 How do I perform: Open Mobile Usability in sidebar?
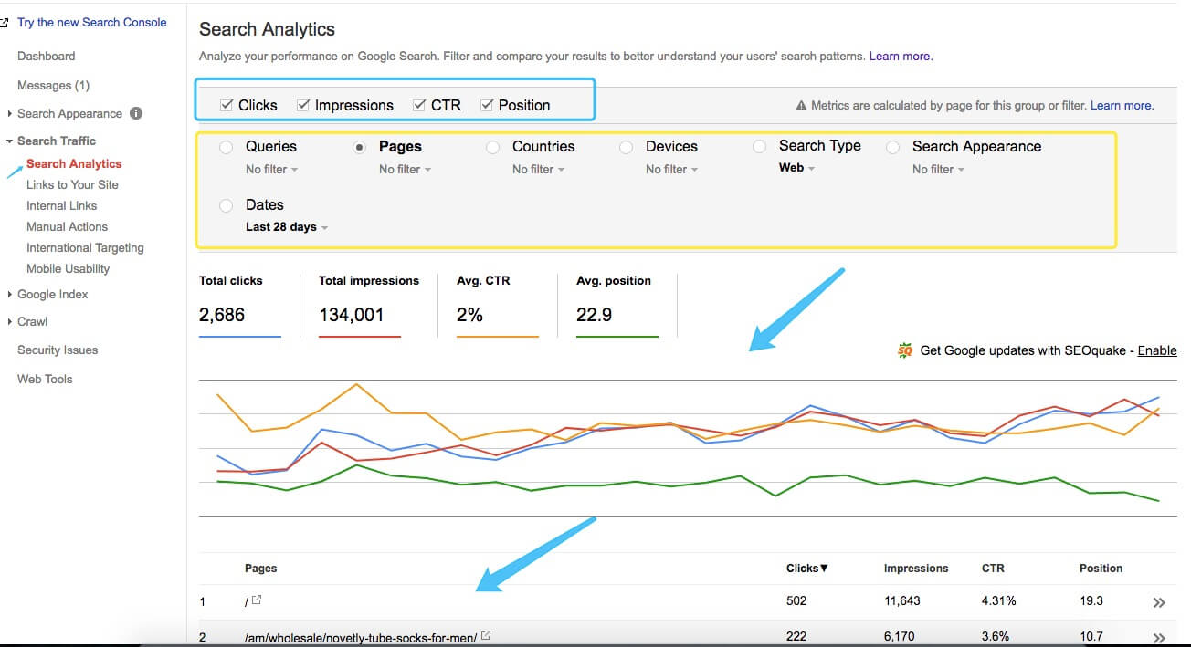(68, 268)
